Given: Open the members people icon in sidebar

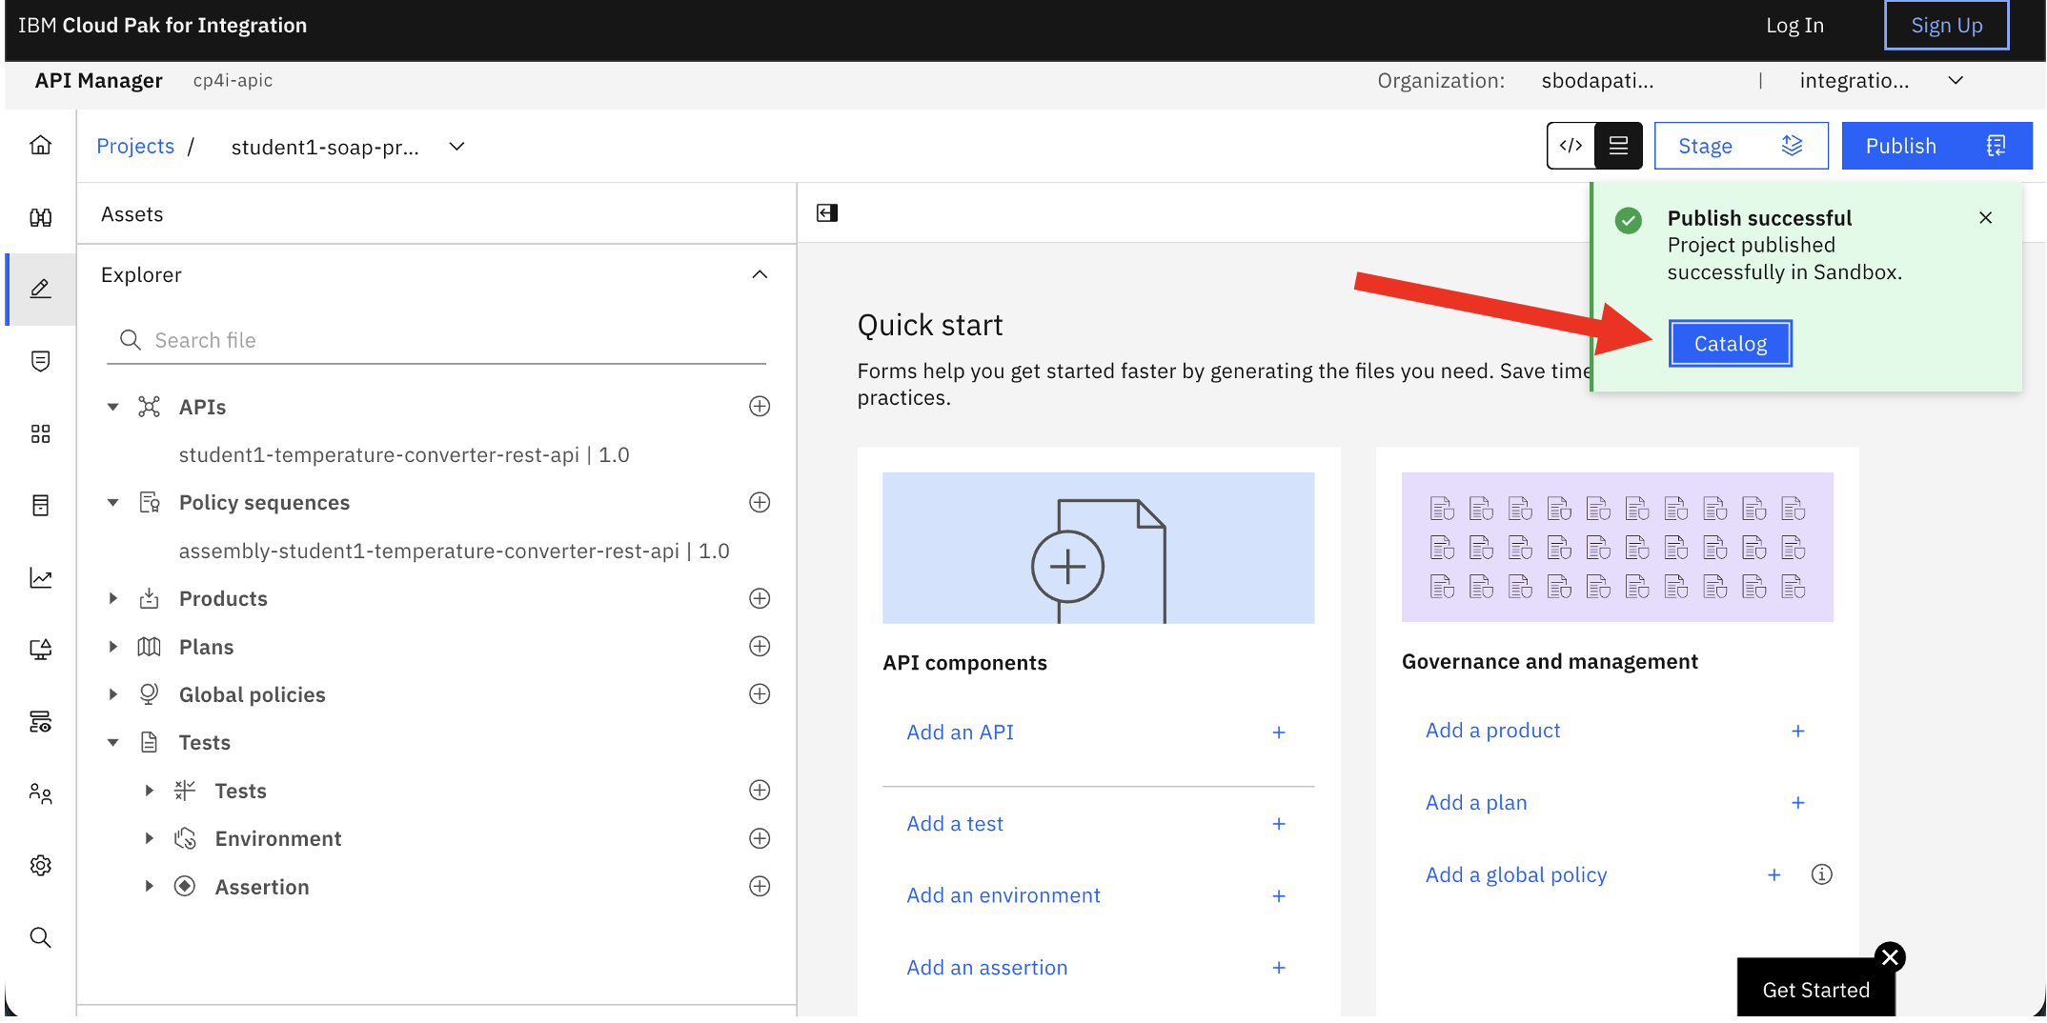Looking at the screenshot, I should pyautogui.click(x=40, y=793).
